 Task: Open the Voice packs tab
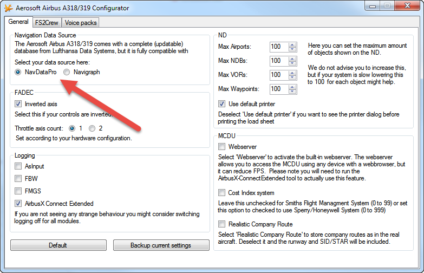click(81, 23)
